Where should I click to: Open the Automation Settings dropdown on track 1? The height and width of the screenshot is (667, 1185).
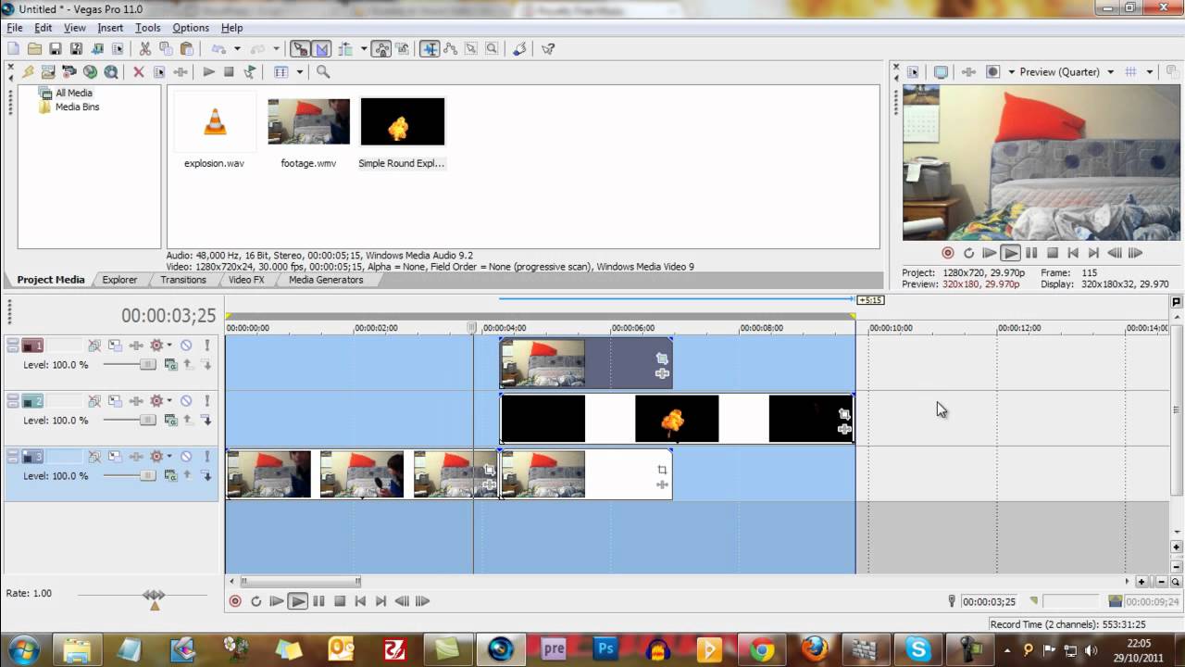pos(169,346)
